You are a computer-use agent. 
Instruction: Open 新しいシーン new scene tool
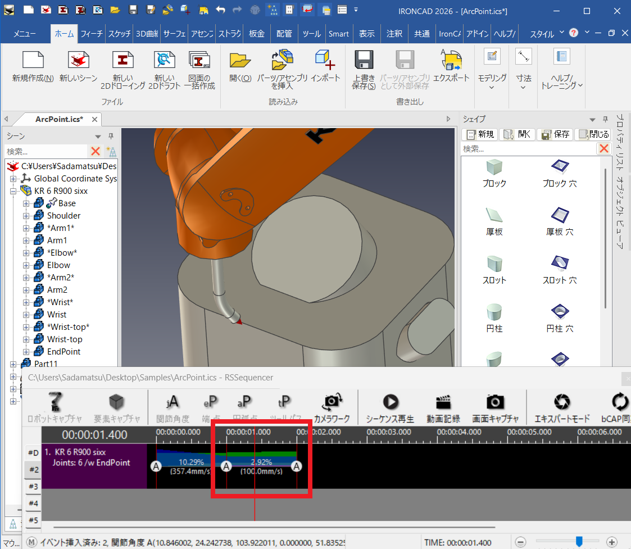coord(78,60)
